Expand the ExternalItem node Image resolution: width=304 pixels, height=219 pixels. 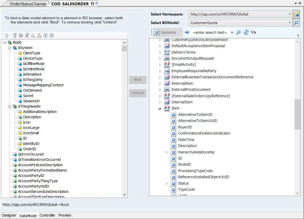tap(160, 83)
